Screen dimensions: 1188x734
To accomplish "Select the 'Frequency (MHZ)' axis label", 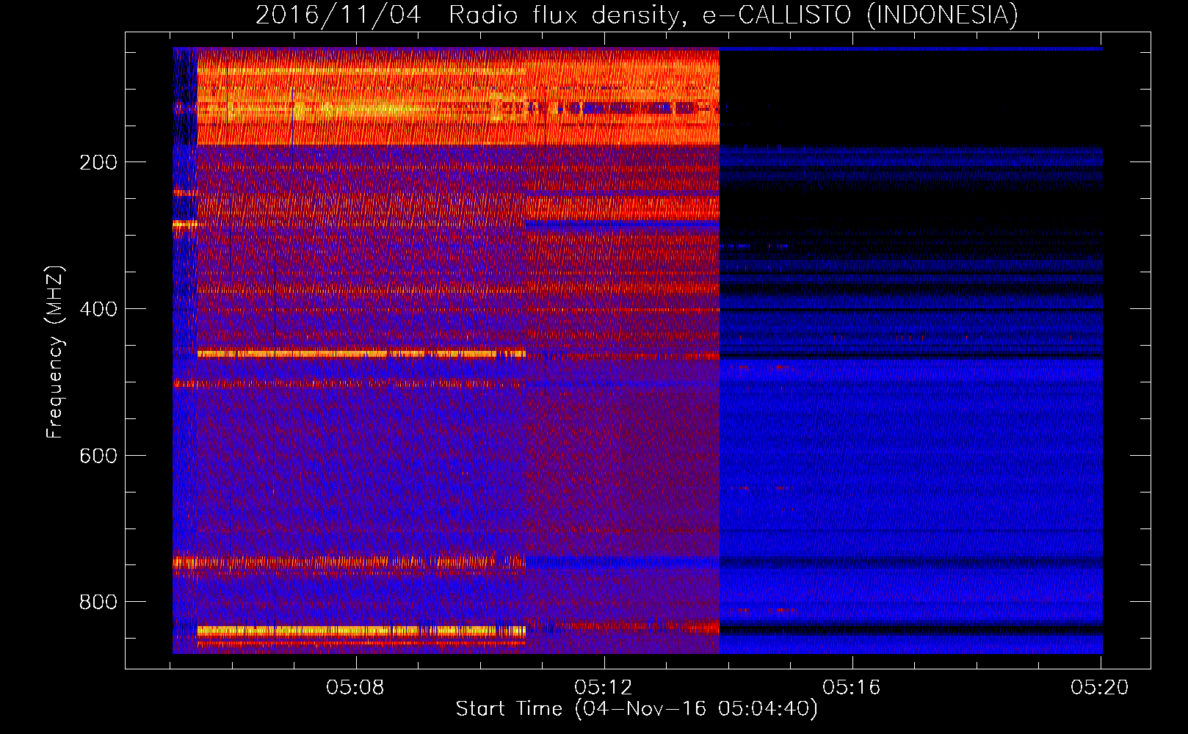I will pyautogui.click(x=55, y=352).
